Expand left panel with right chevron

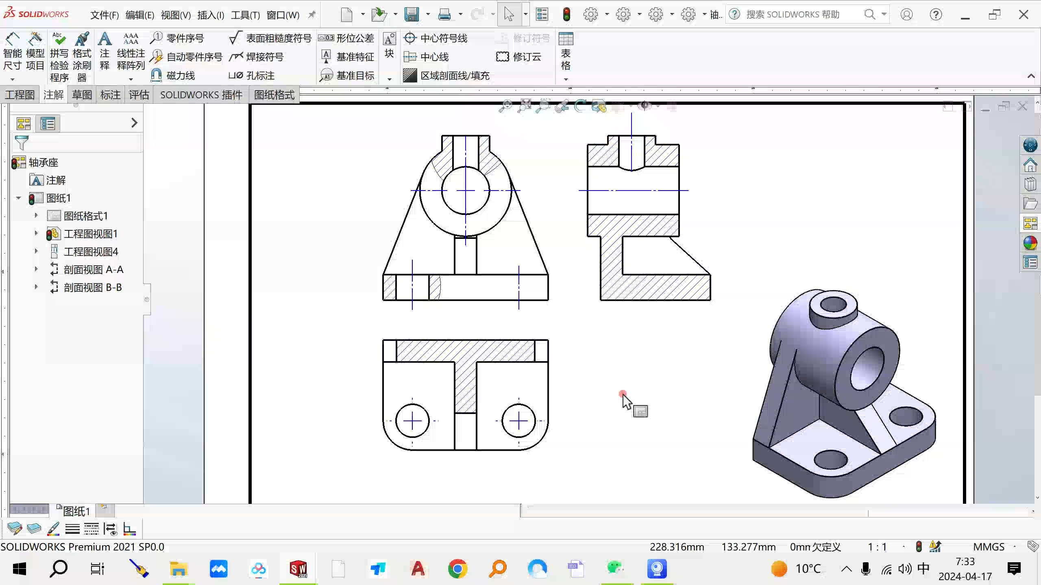pyautogui.click(x=134, y=123)
